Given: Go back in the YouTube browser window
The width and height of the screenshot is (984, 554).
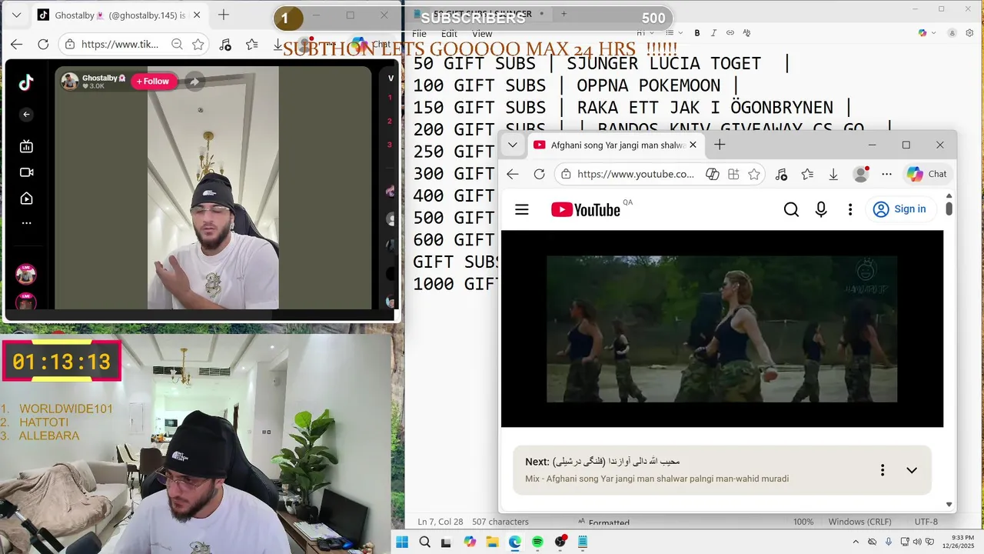Looking at the screenshot, I should pyautogui.click(x=513, y=175).
